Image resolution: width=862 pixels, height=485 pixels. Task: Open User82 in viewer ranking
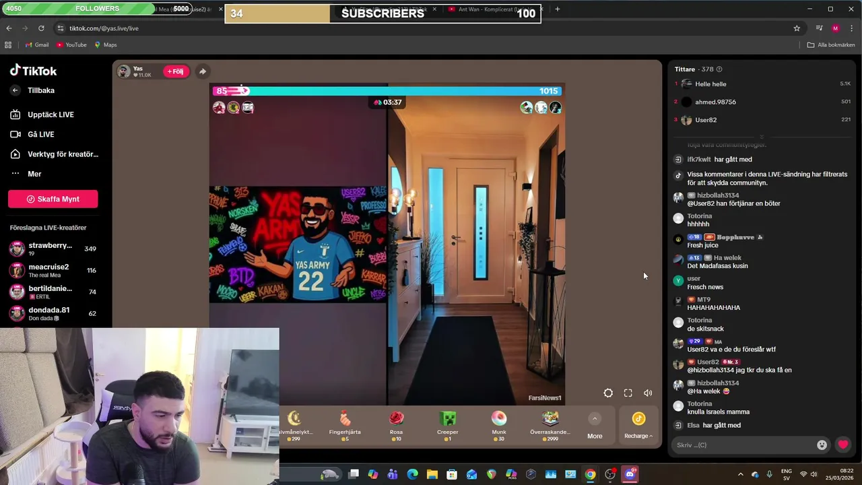[763, 120]
